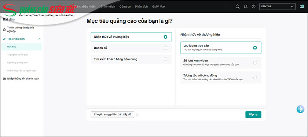Click info icon next to Chuyển sang phiên bản đầy đủ

point(137,115)
